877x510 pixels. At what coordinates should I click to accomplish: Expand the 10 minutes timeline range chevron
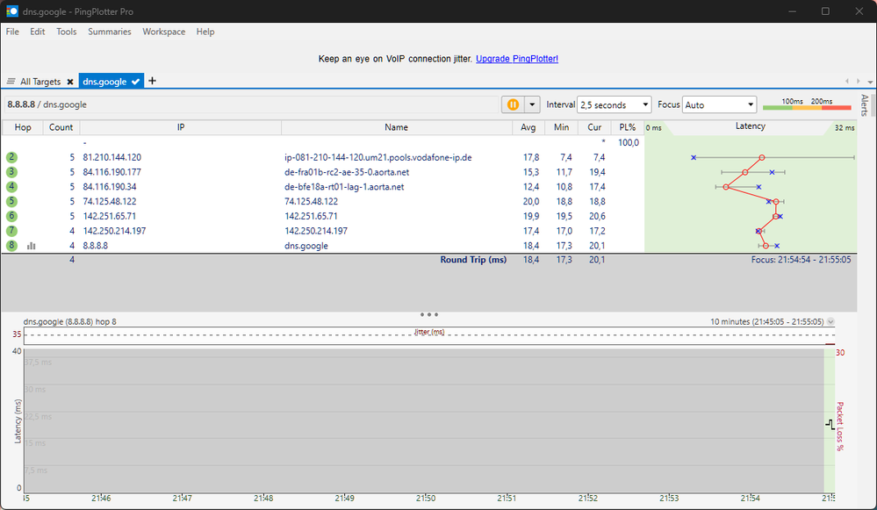coord(830,321)
